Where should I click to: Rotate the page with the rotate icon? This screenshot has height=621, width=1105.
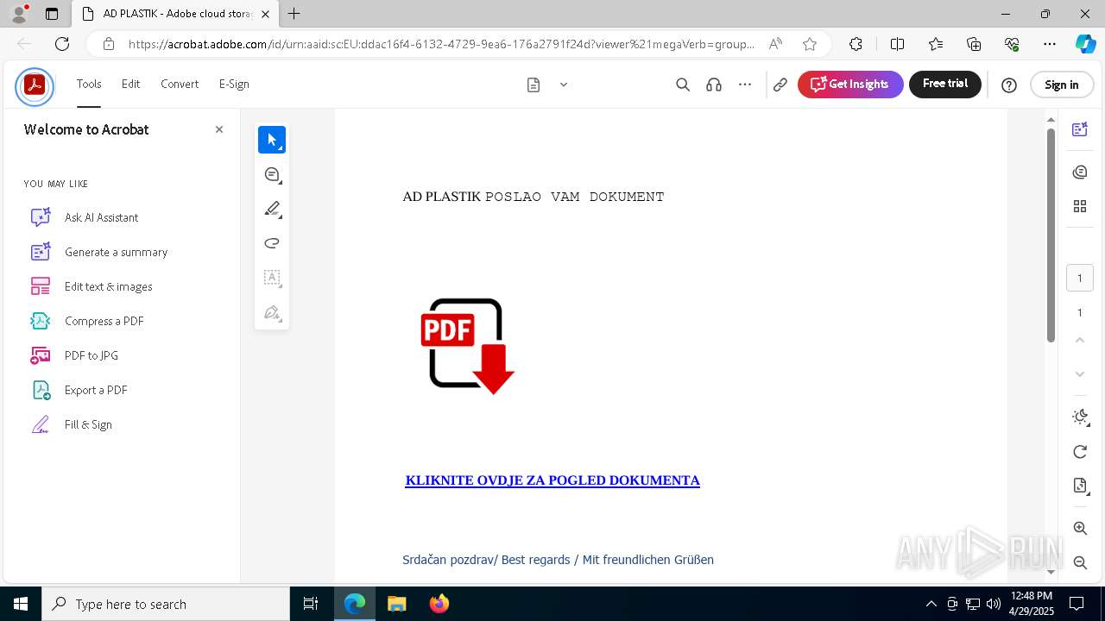coord(1080,452)
